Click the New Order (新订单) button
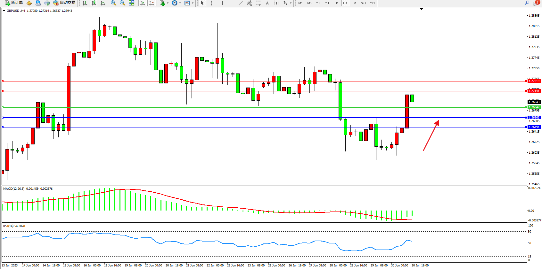This screenshot has width=542, height=269. [x=14, y=3]
